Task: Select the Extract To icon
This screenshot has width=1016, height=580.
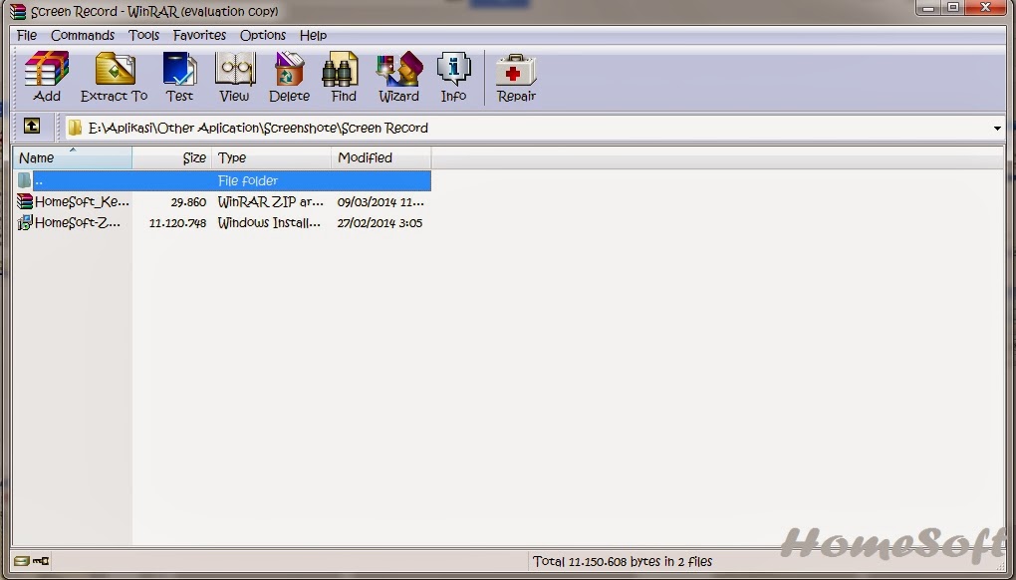Action: coord(114,75)
